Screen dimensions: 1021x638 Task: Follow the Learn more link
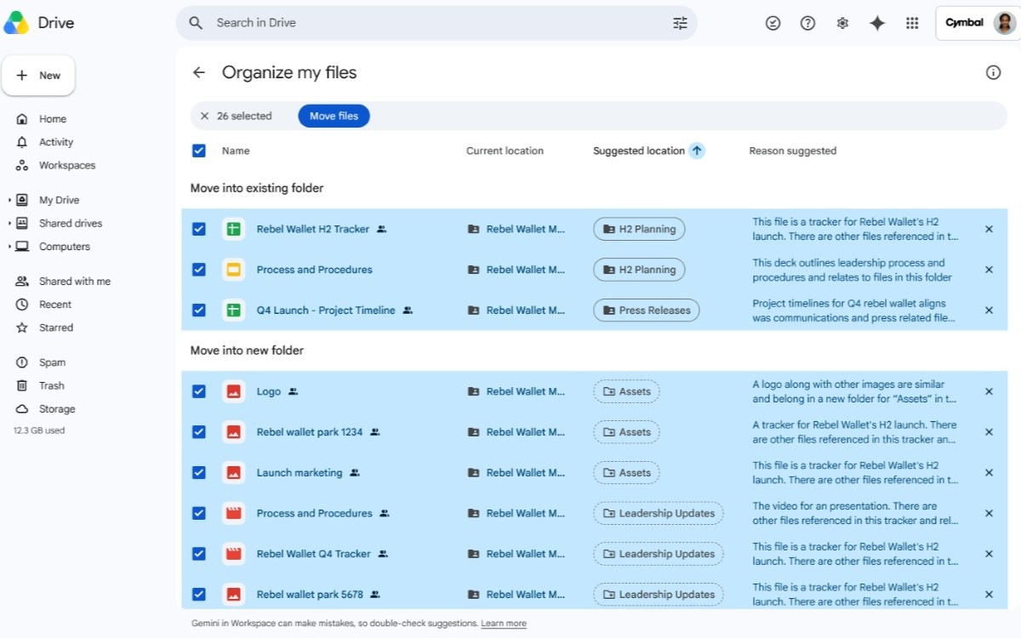504,624
